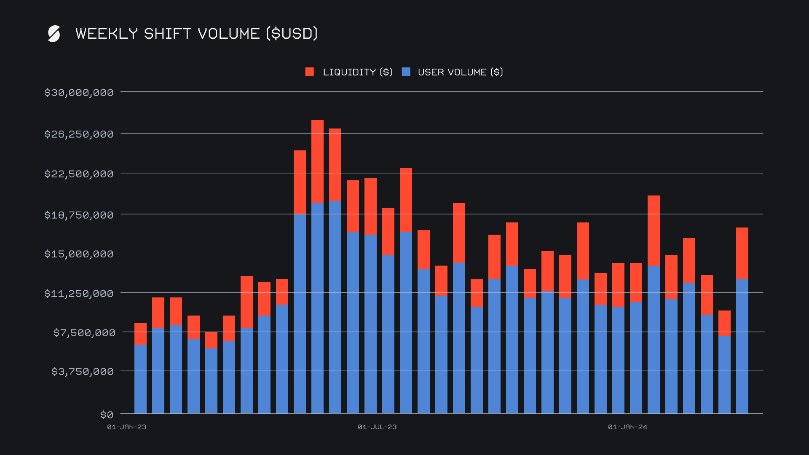Click the tallest bar's red liquidity segment

(317, 161)
